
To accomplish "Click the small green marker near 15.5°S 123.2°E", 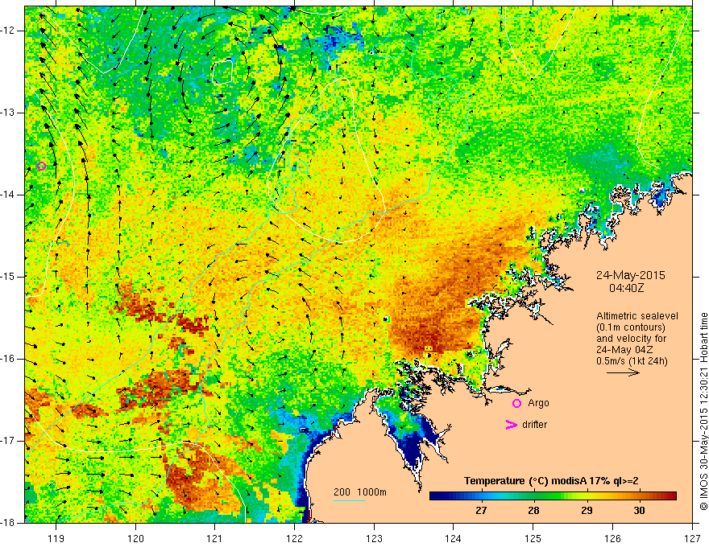I will [x=386, y=319].
